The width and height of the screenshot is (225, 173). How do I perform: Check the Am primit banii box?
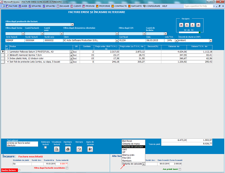(180, 169)
